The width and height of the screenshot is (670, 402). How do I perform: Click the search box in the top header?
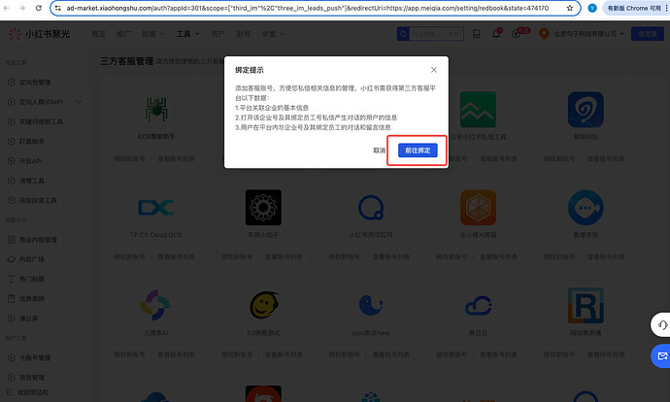point(436,34)
